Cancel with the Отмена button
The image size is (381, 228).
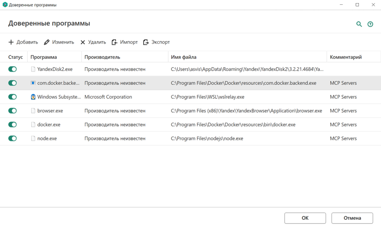point(352,218)
